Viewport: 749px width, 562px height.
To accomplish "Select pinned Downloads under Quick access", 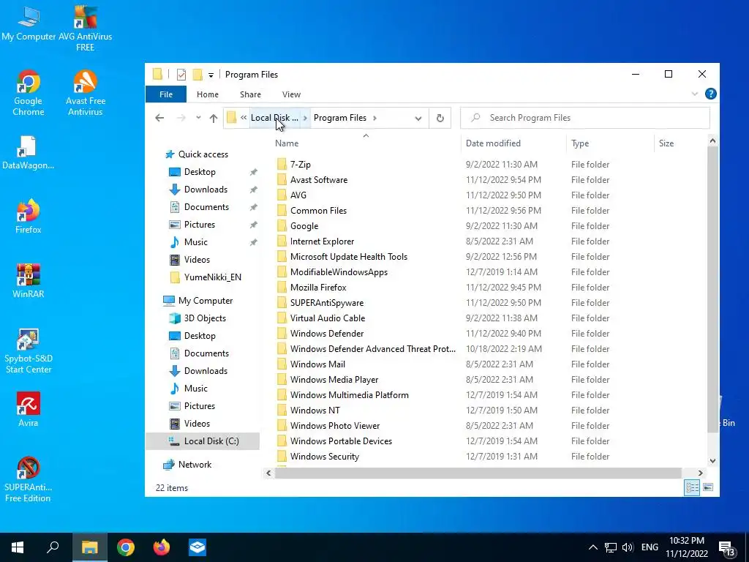I will 206,190.
